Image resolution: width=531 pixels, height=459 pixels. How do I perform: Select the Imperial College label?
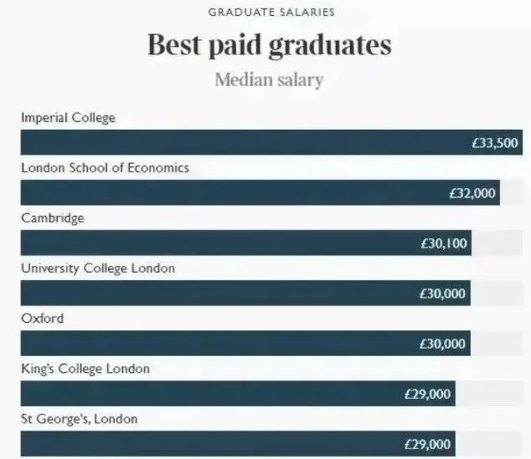[x=68, y=118]
